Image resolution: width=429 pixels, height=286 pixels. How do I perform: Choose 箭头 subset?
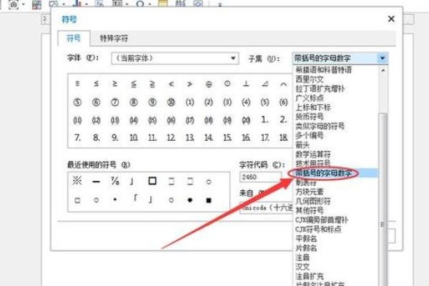pos(302,144)
